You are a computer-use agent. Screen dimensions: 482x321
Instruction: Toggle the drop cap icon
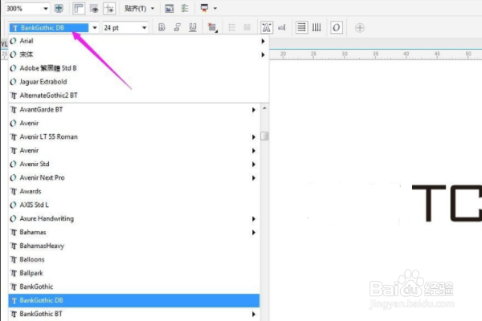tap(247, 27)
